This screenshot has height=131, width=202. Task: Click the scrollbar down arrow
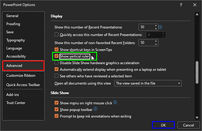[x=197, y=118]
